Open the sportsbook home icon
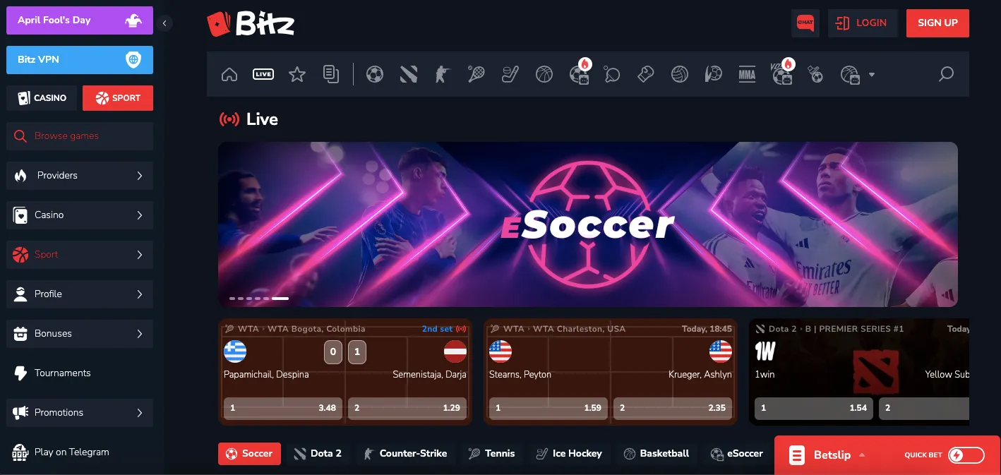This screenshot has height=475, width=1001. pyautogui.click(x=229, y=74)
